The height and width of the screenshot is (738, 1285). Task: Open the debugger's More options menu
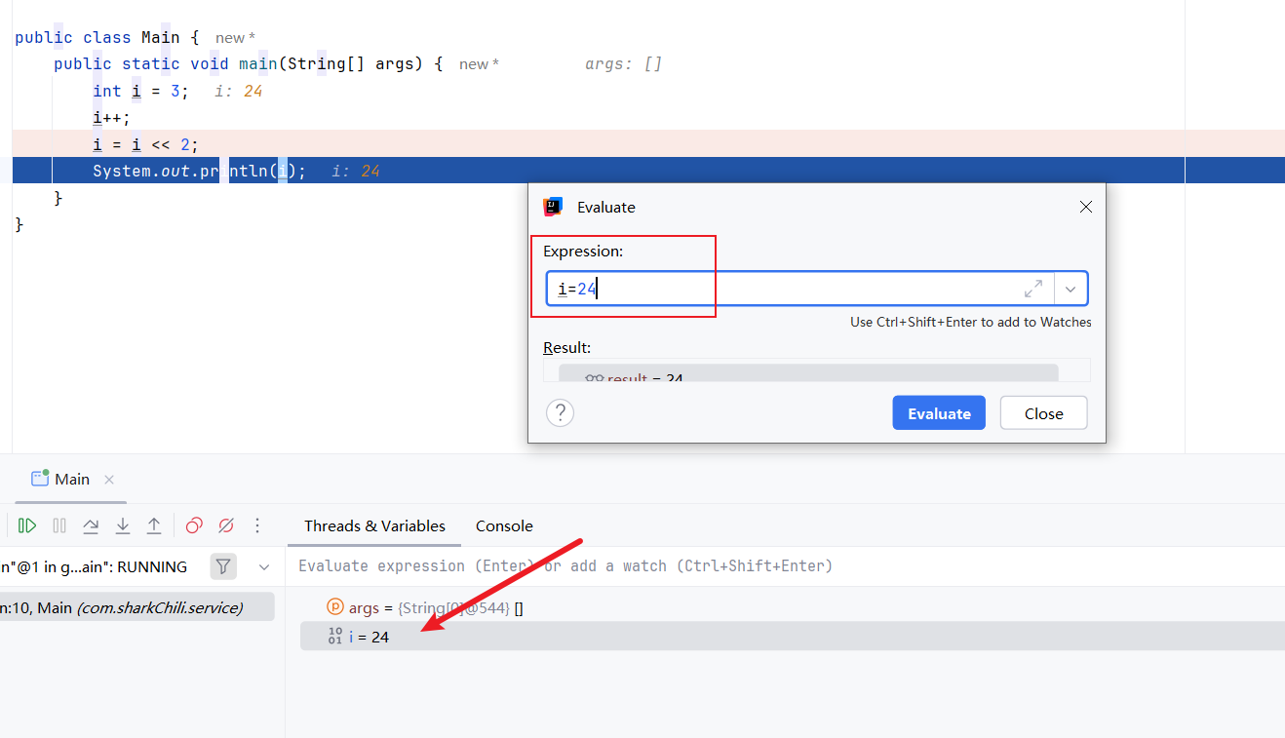pyautogui.click(x=257, y=525)
